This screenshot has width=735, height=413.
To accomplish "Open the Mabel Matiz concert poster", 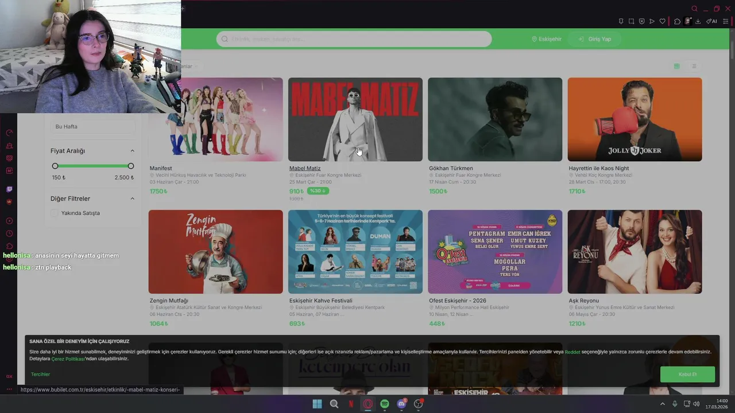I will 355,119.
